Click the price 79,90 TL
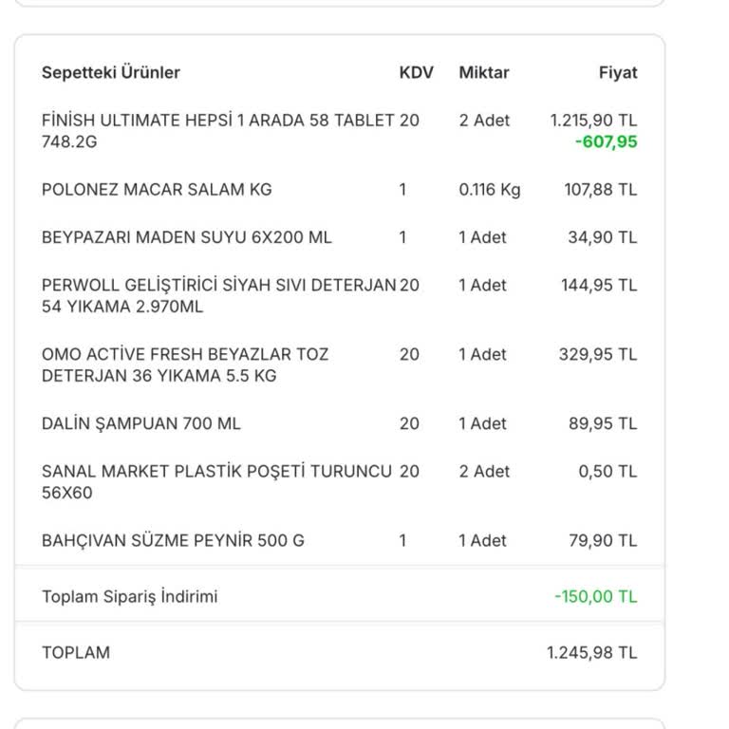This screenshot has width=729, height=729. [603, 541]
